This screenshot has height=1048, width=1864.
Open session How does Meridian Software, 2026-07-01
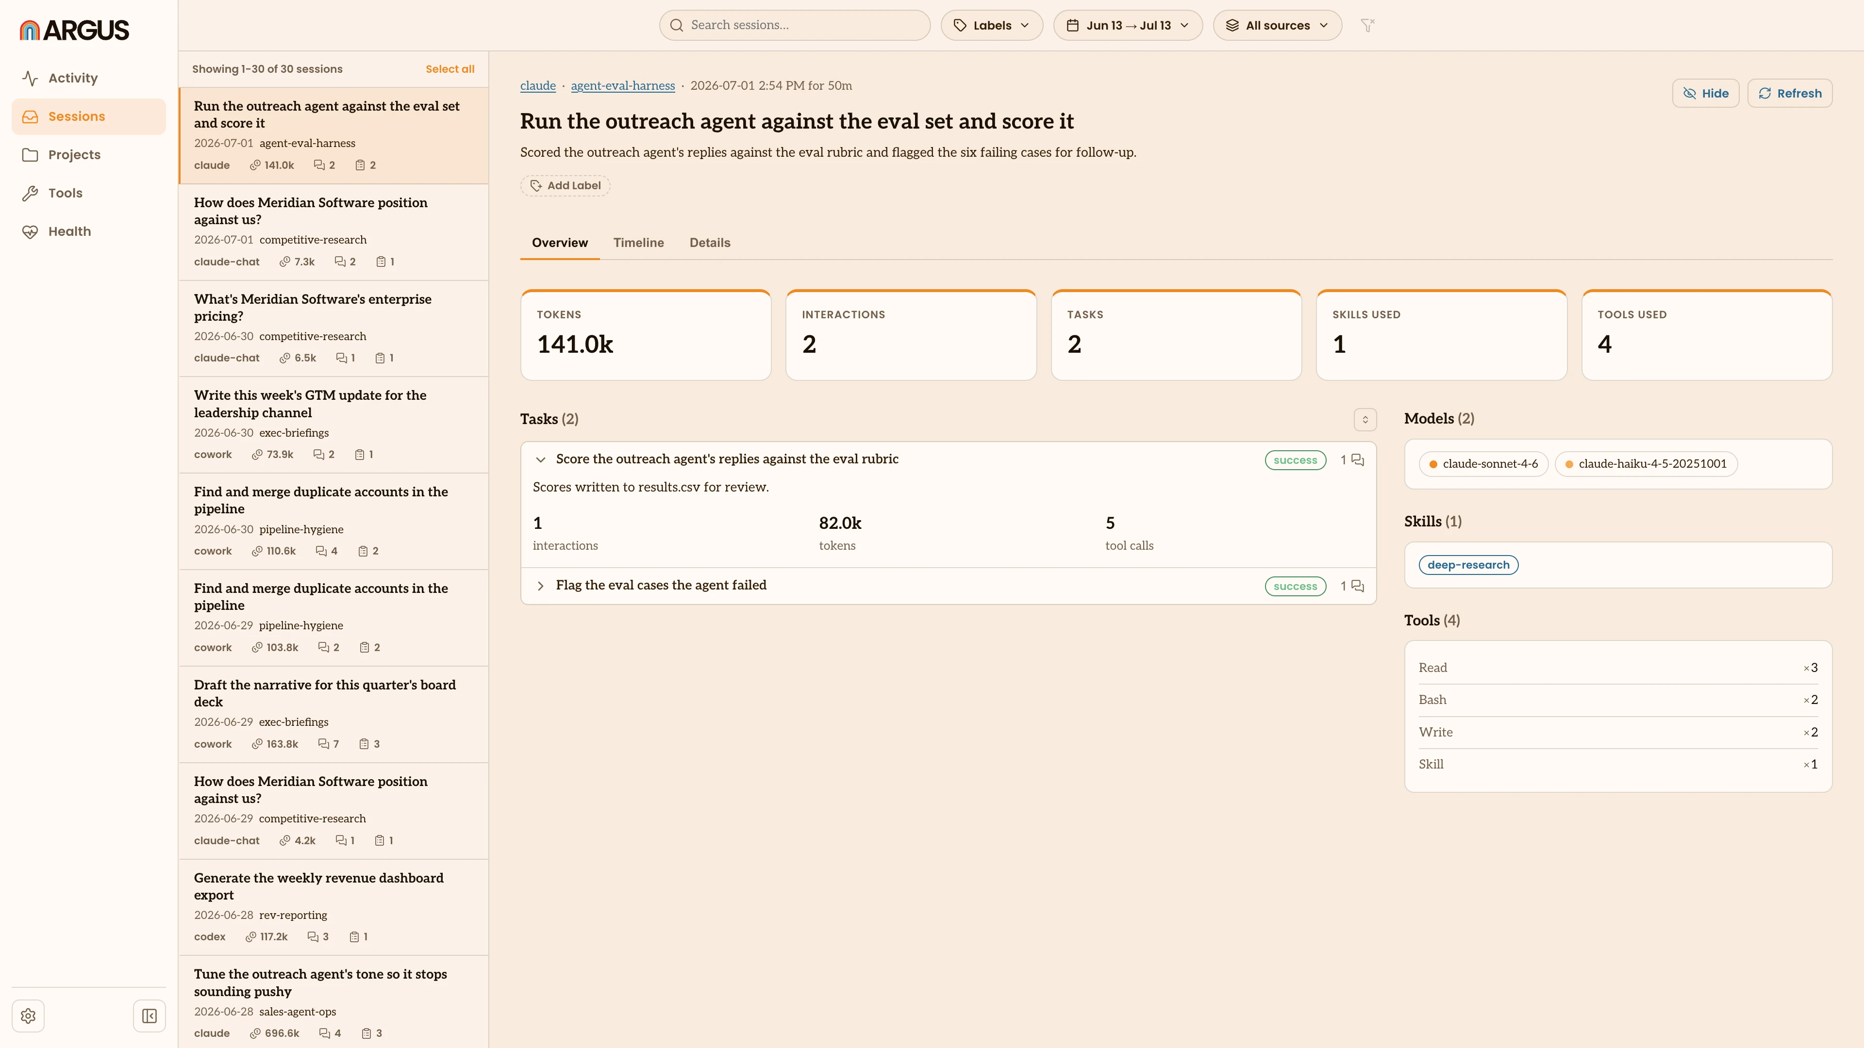(x=333, y=232)
